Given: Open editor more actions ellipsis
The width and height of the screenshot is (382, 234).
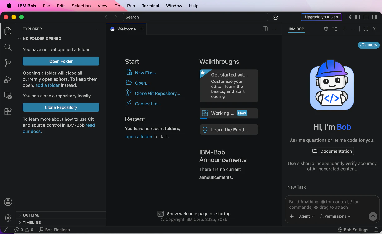Looking at the screenshot, I should [x=274, y=29].
